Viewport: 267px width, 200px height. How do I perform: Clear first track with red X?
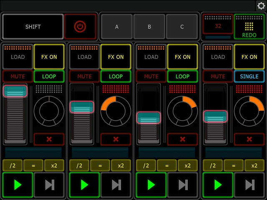[49, 139]
